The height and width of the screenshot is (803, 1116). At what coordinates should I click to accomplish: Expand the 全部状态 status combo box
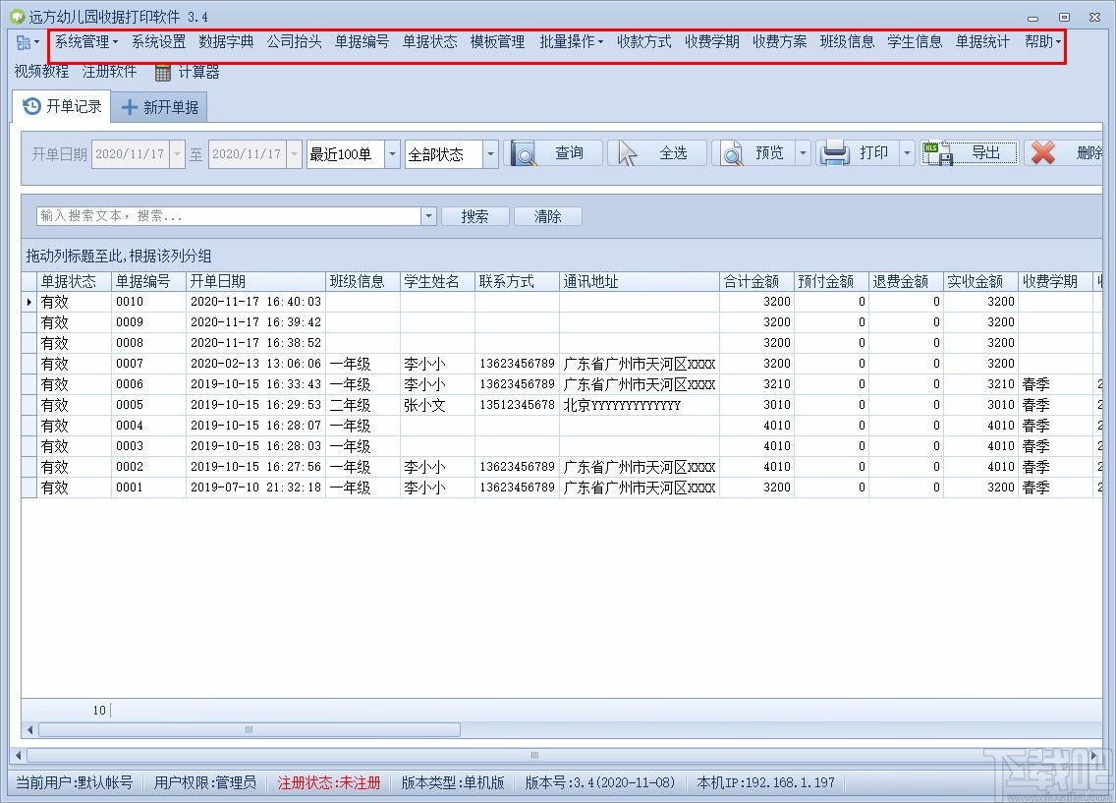click(490, 153)
